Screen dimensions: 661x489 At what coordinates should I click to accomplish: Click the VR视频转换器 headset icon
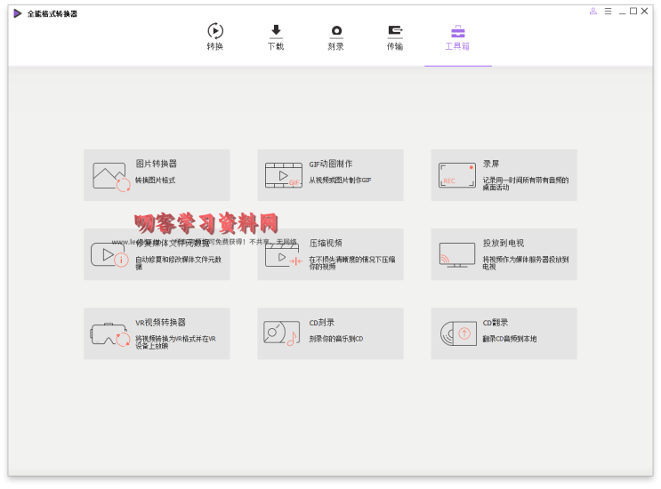[110, 335]
